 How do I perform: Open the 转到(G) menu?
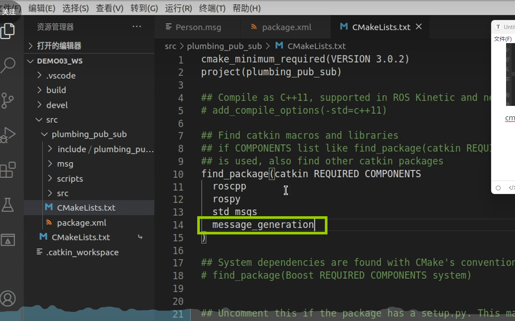click(144, 8)
